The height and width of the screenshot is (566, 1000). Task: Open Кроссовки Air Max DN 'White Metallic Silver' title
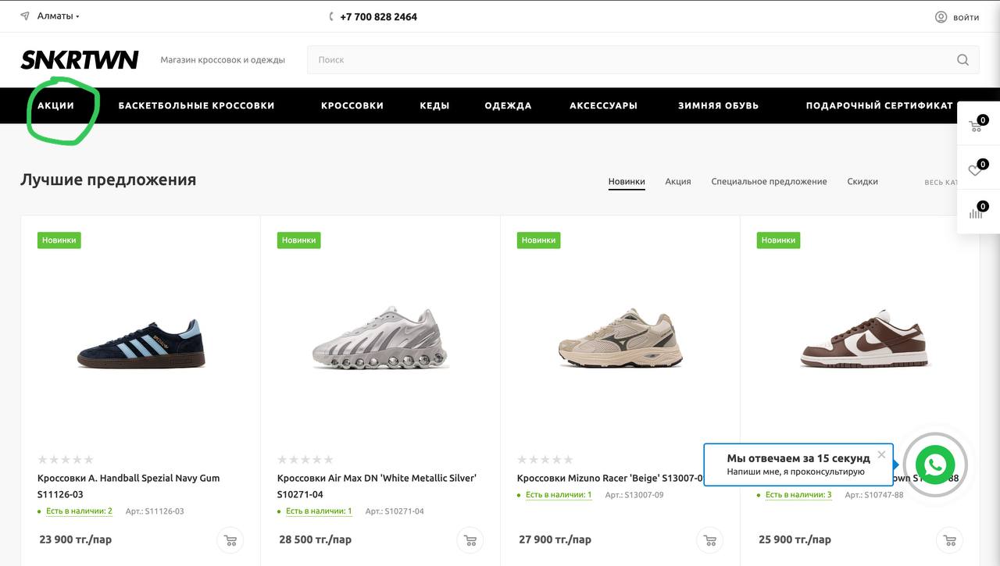(377, 486)
